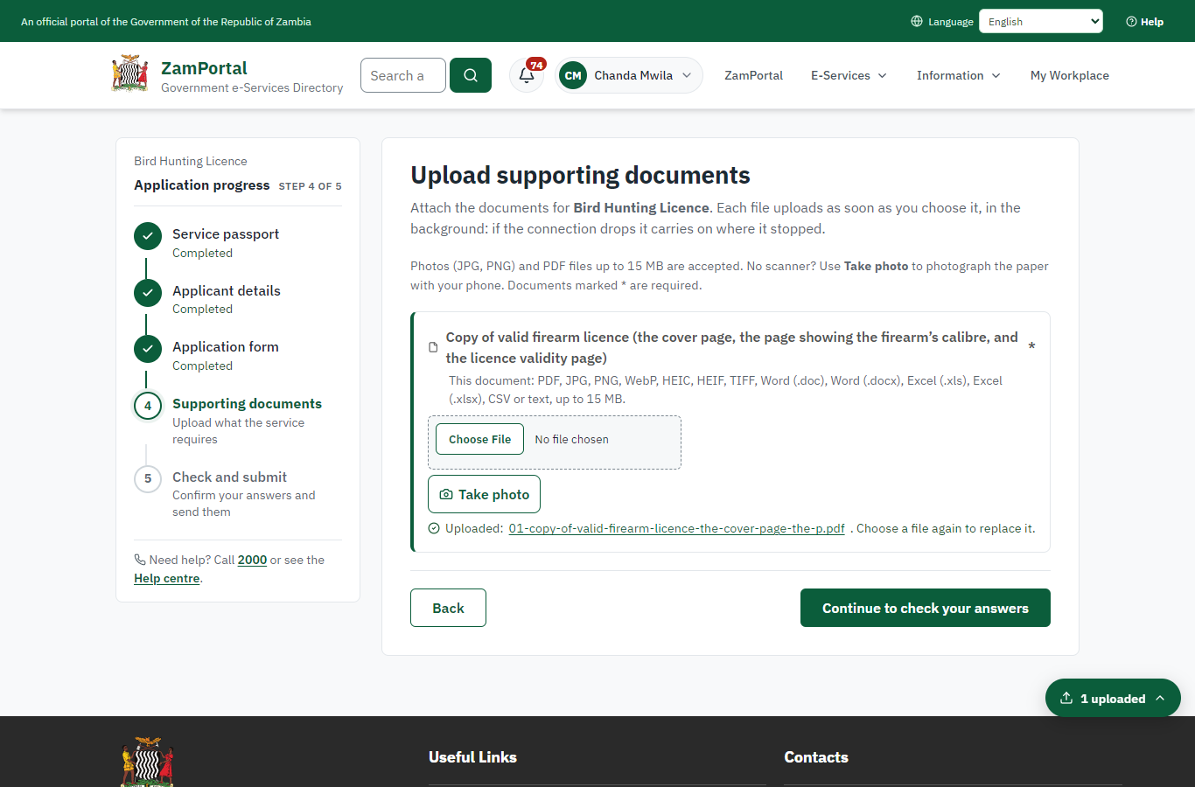Click the Contacts footer heading
The width and height of the screenshot is (1195, 787).
pyautogui.click(x=816, y=757)
